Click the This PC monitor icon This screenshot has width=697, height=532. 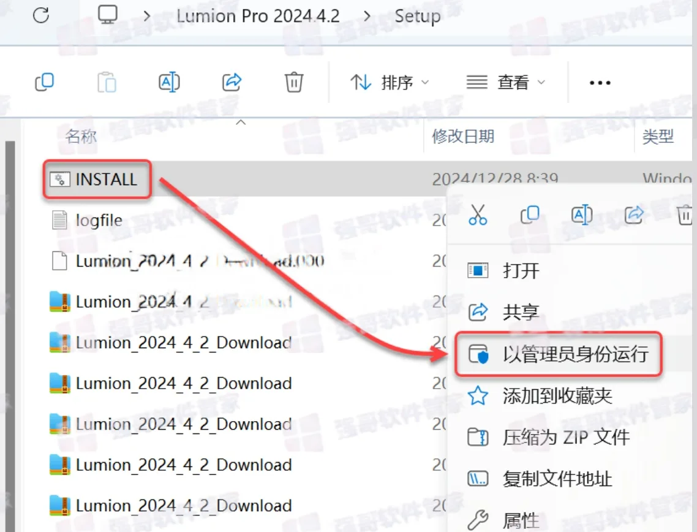108,15
